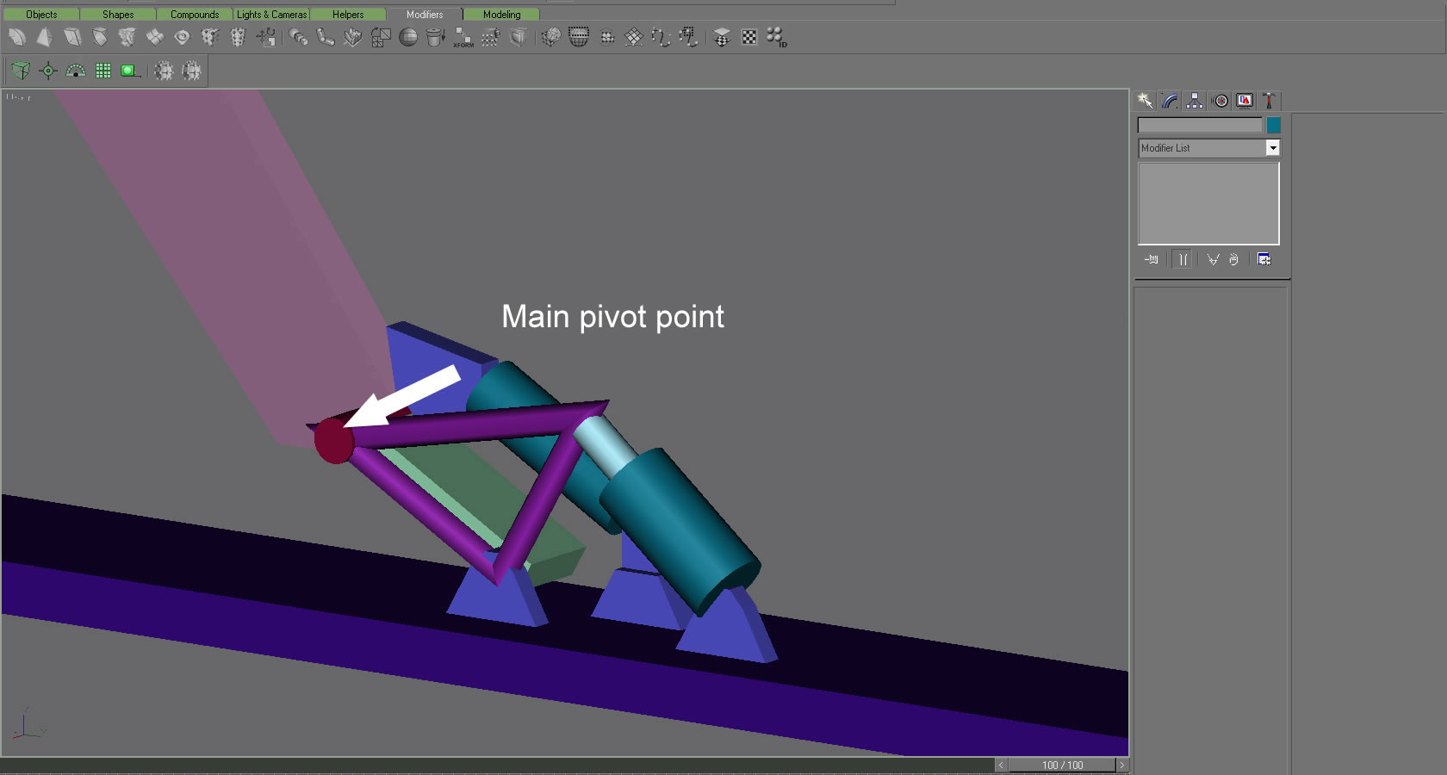This screenshot has width=1447, height=775.
Task: Select the Modeling shelf tab
Action: (x=501, y=15)
